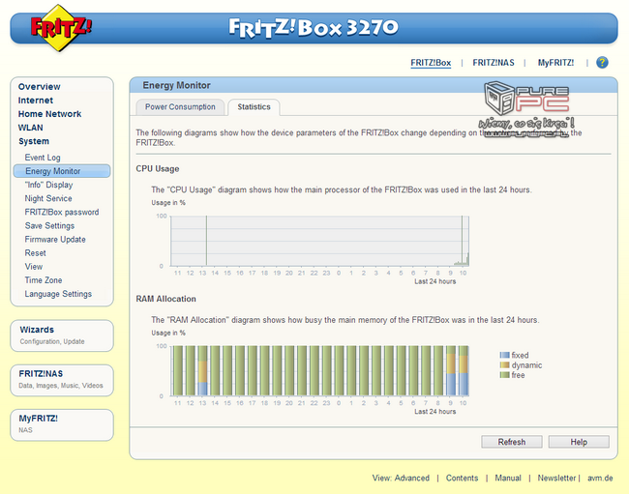Open the FRITZ!NAS sidebar panel
This screenshot has height=494, width=629.
tap(62, 380)
